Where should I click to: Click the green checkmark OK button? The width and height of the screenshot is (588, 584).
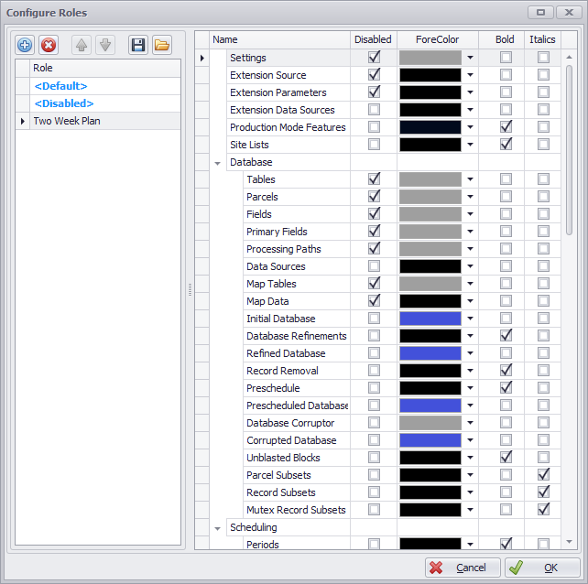tap(539, 568)
